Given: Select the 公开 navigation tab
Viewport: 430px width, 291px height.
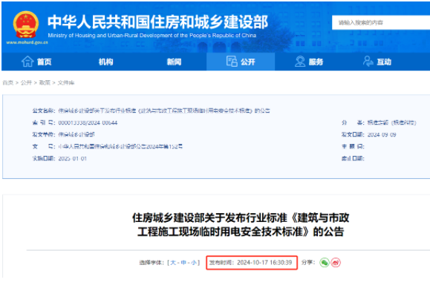Looking at the screenshot, I should [x=241, y=62].
